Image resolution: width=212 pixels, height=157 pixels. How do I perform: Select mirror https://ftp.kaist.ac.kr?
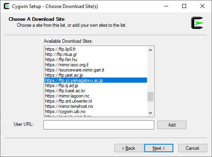tap(96, 91)
